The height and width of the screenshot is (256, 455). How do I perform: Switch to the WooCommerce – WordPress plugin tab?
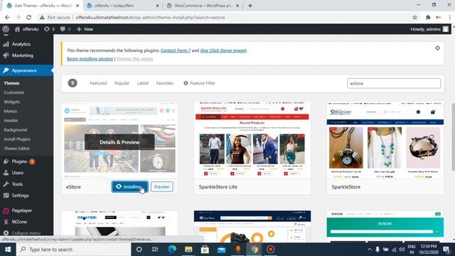pos(203,6)
